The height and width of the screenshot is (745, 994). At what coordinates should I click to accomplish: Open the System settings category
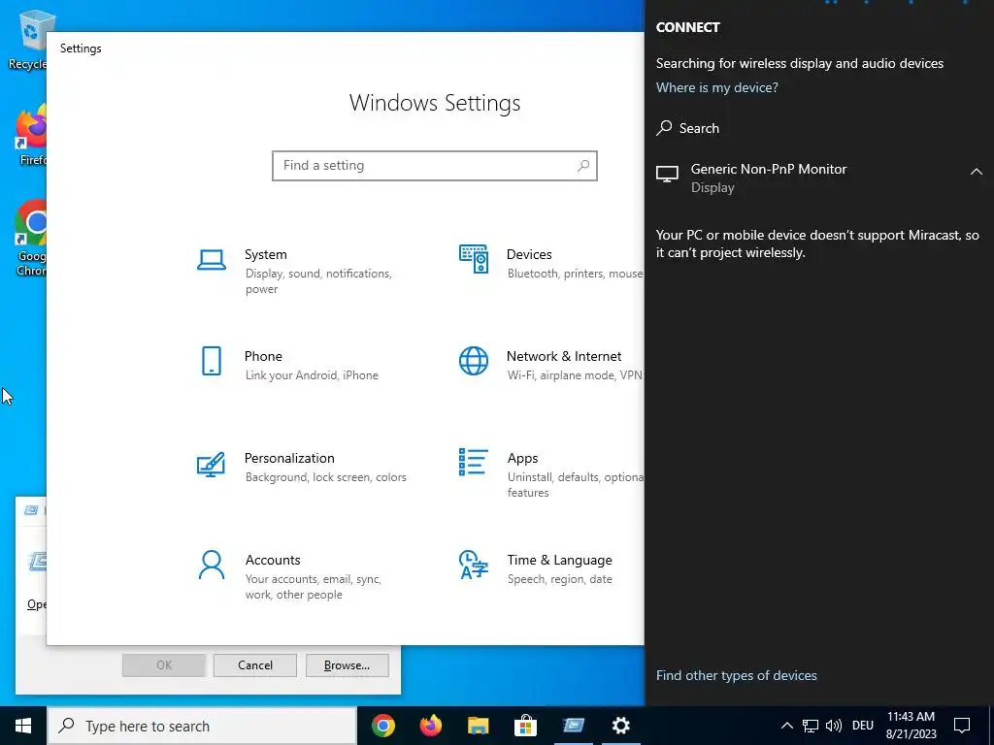click(303, 271)
